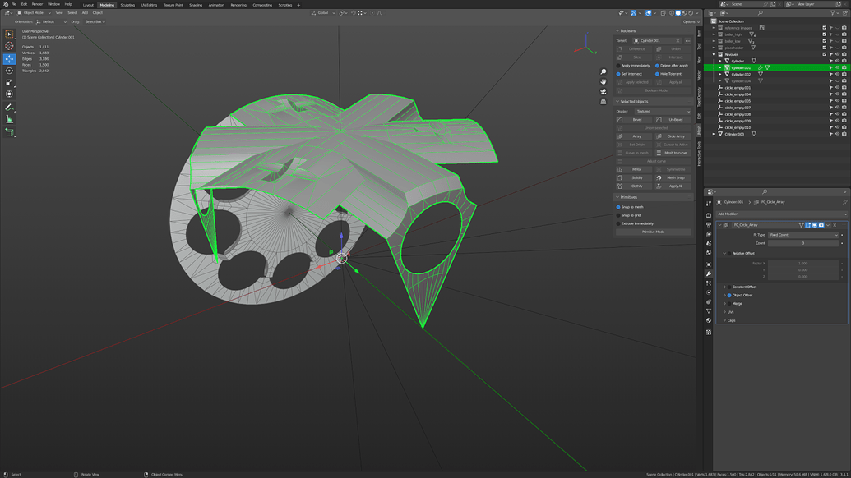The image size is (851, 478).
Task: Click the Bevel button
Action: click(635, 120)
